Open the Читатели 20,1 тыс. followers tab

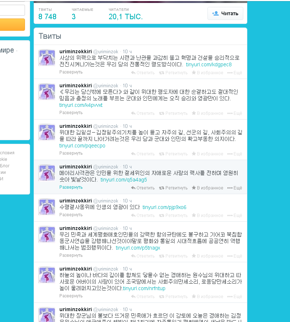(125, 14)
